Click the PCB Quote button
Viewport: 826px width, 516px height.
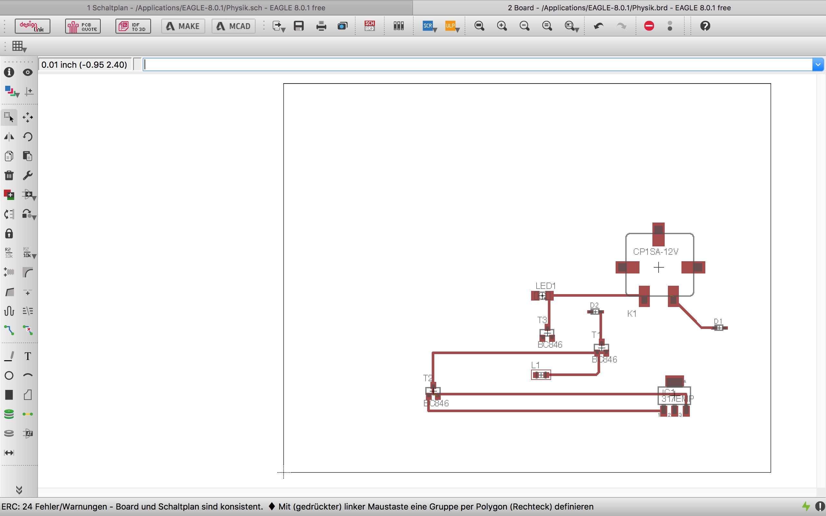pos(83,26)
